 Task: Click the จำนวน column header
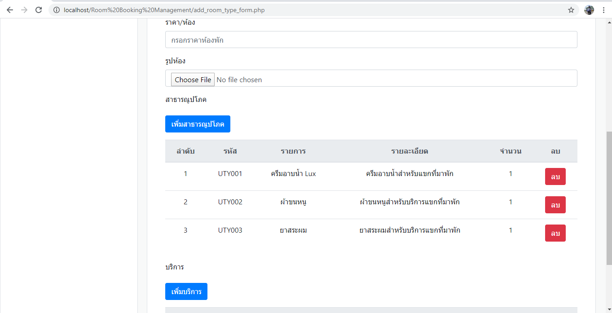[511, 151]
